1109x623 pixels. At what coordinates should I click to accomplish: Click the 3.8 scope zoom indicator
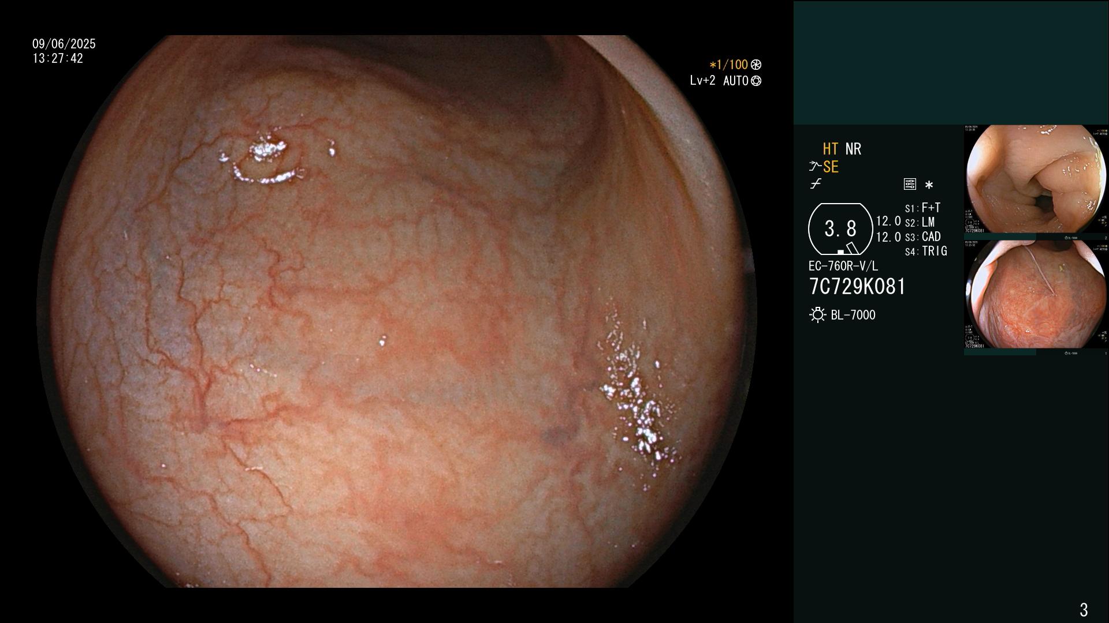(x=840, y=229)
